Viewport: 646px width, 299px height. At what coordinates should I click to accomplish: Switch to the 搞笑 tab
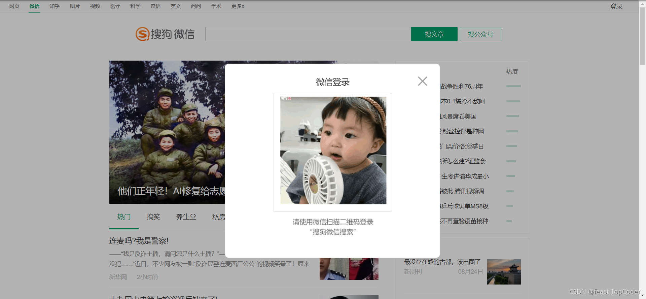pyautogui.click(x=153, y=217)
